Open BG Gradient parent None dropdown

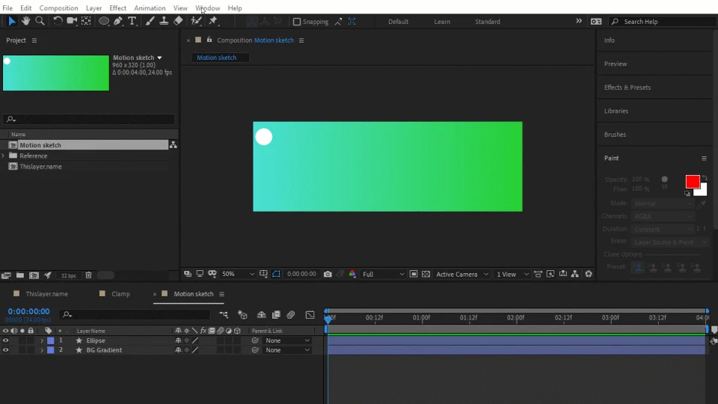pos(287,350)
